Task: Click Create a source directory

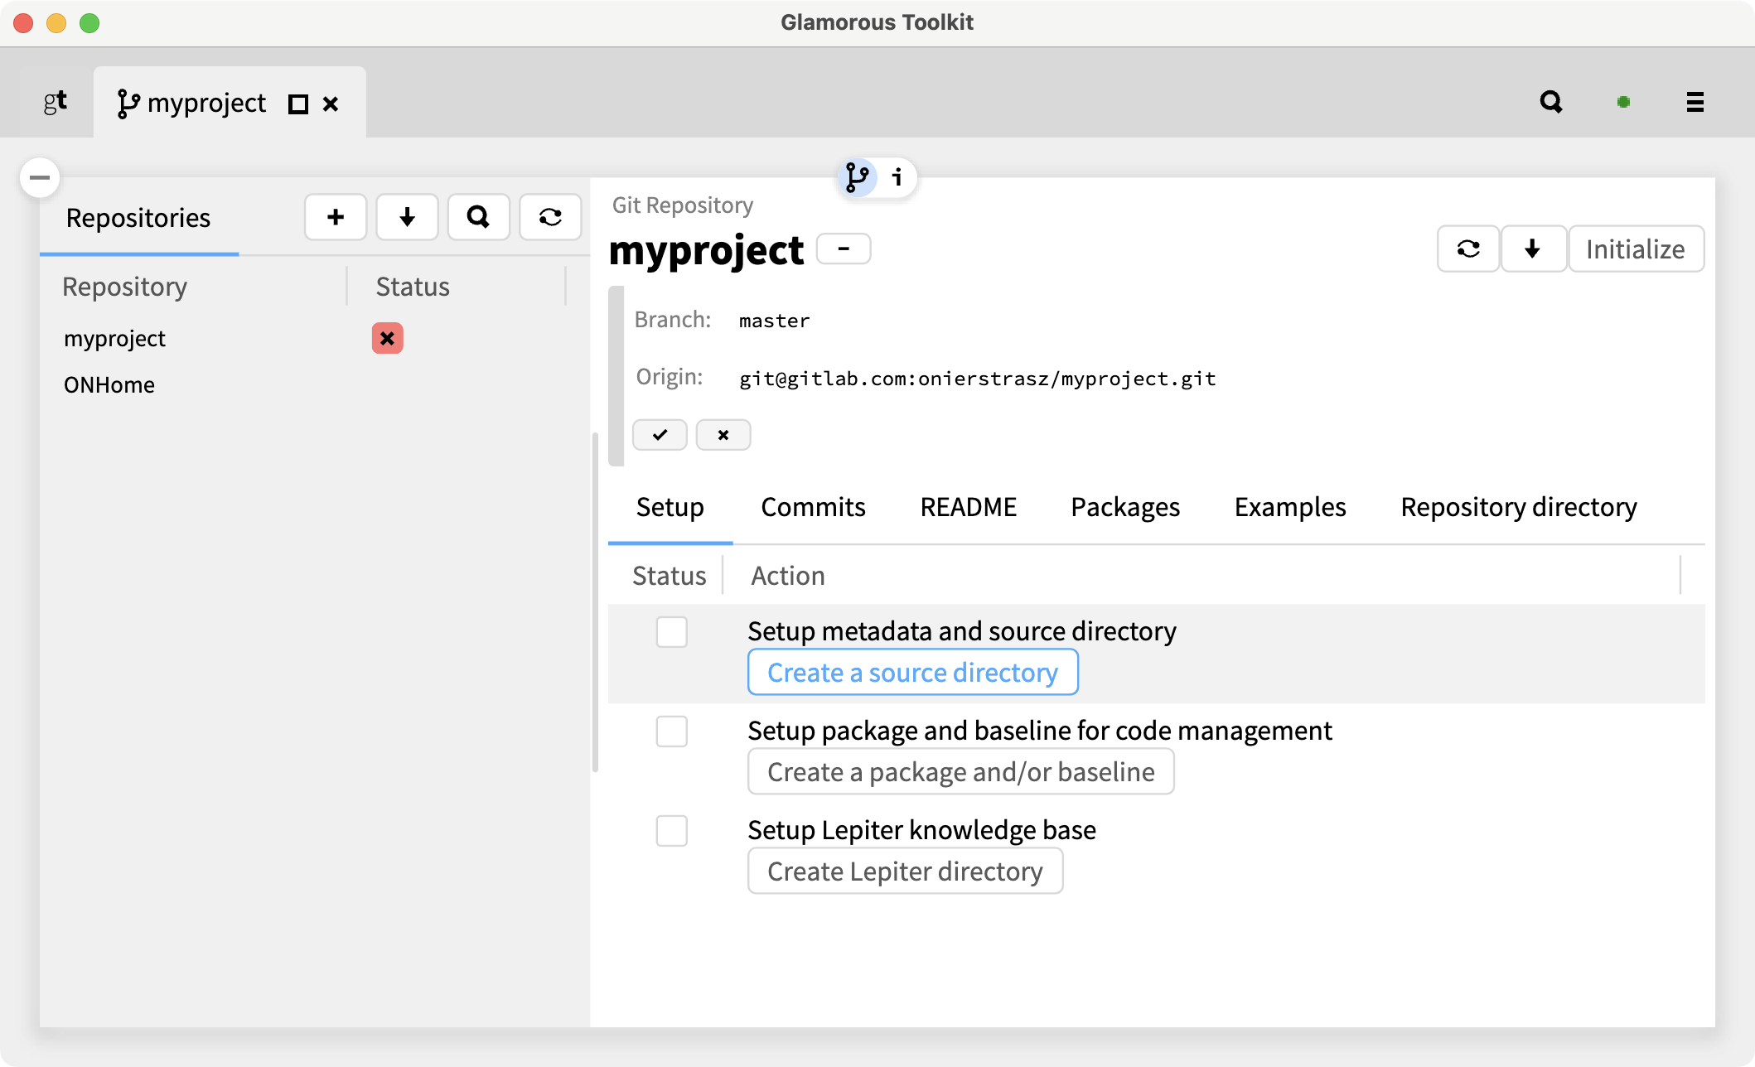Action: point(913,672)
